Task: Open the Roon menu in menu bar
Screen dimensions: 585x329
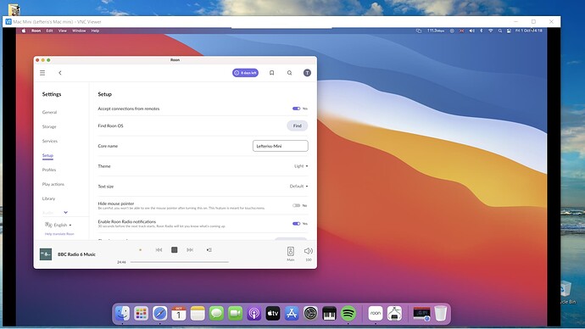Action: pos(36,31)
